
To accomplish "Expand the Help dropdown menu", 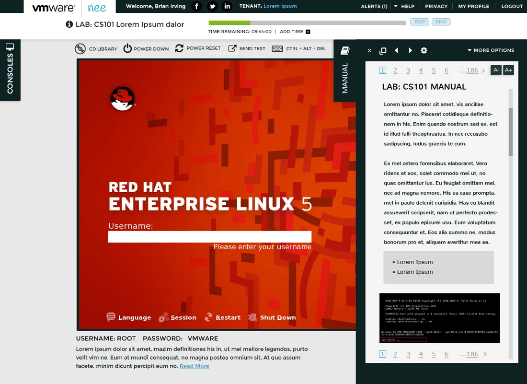I will point(404,6).
